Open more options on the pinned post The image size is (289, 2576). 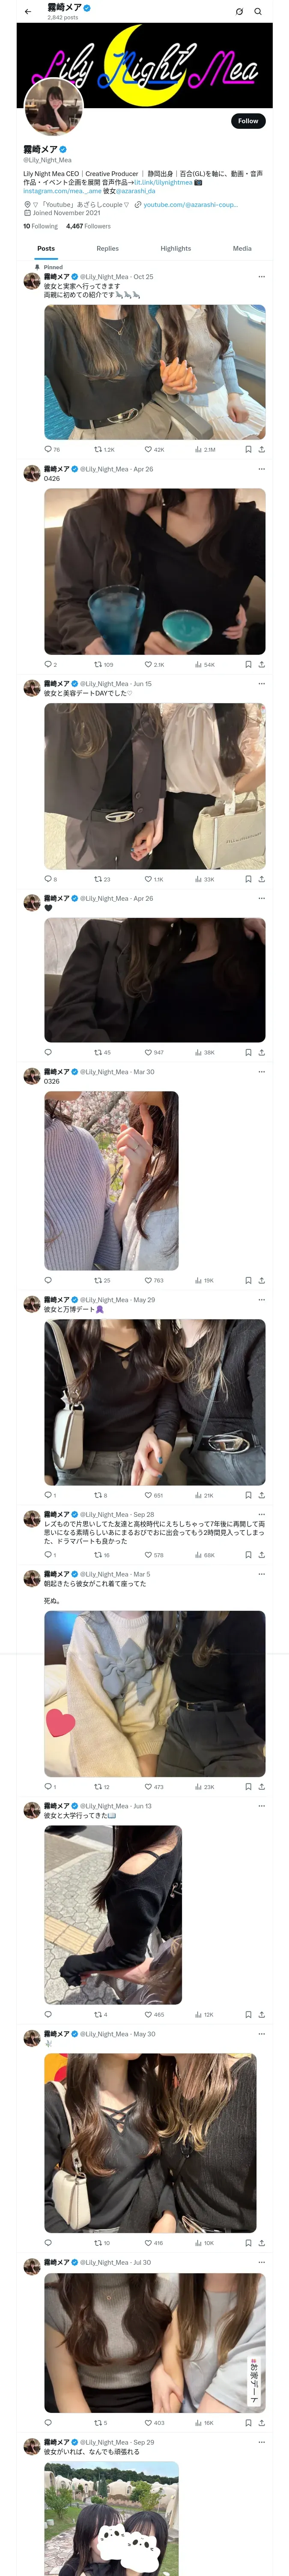(x=261, y=276)
